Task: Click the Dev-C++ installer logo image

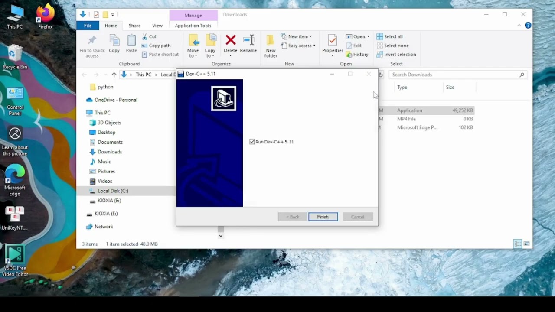Action: click(x=224, y=98)
